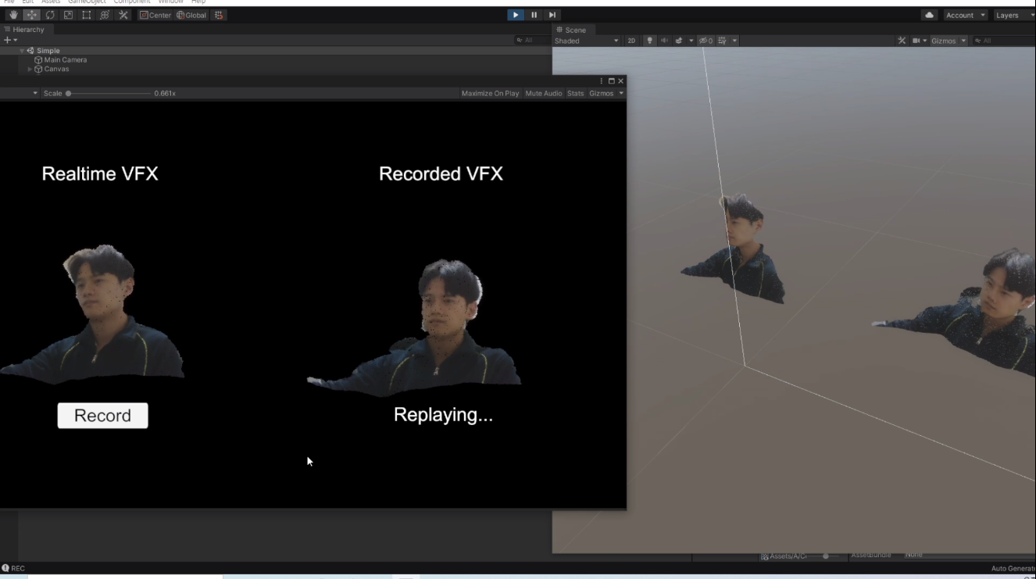Toggle Scene view Gizmos button
This screenshot has height=579, width=1036.
pos(943,41)
